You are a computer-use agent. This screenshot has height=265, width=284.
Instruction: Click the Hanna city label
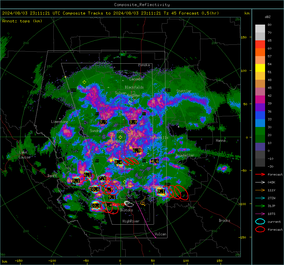[221, 141]
